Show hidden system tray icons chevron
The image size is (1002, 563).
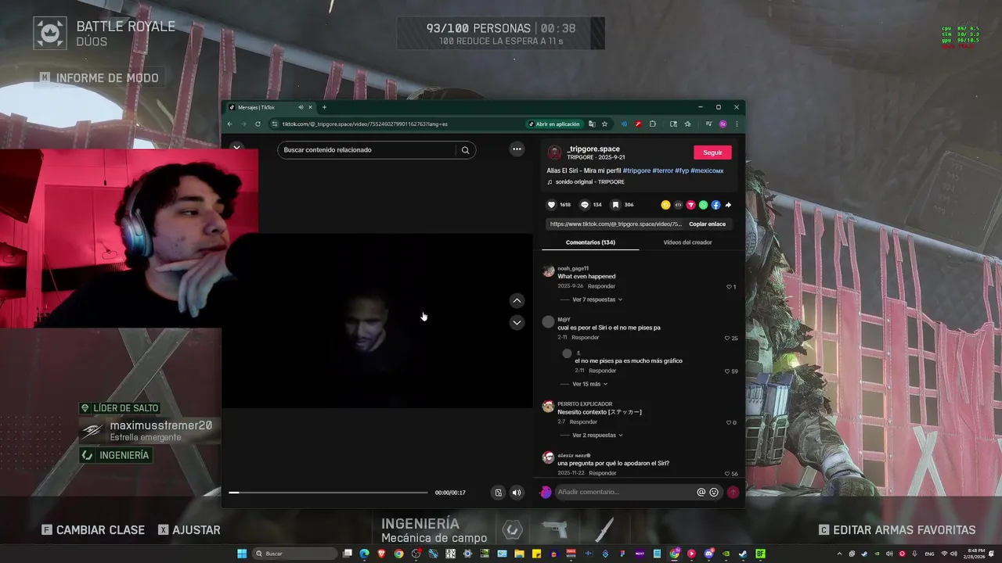[839, 554]
